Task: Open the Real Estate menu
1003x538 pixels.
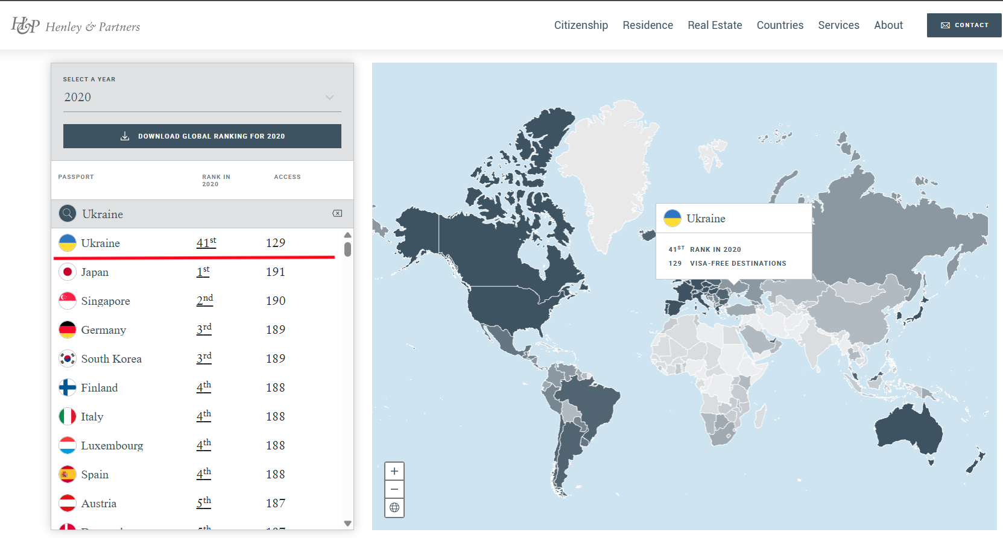Action: [x=715, y=25]
